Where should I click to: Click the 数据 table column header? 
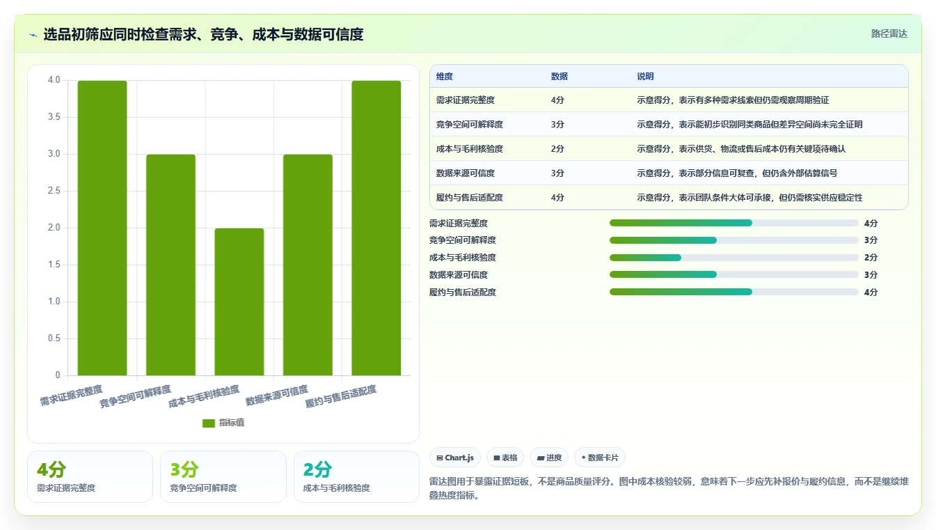(560, 77)
